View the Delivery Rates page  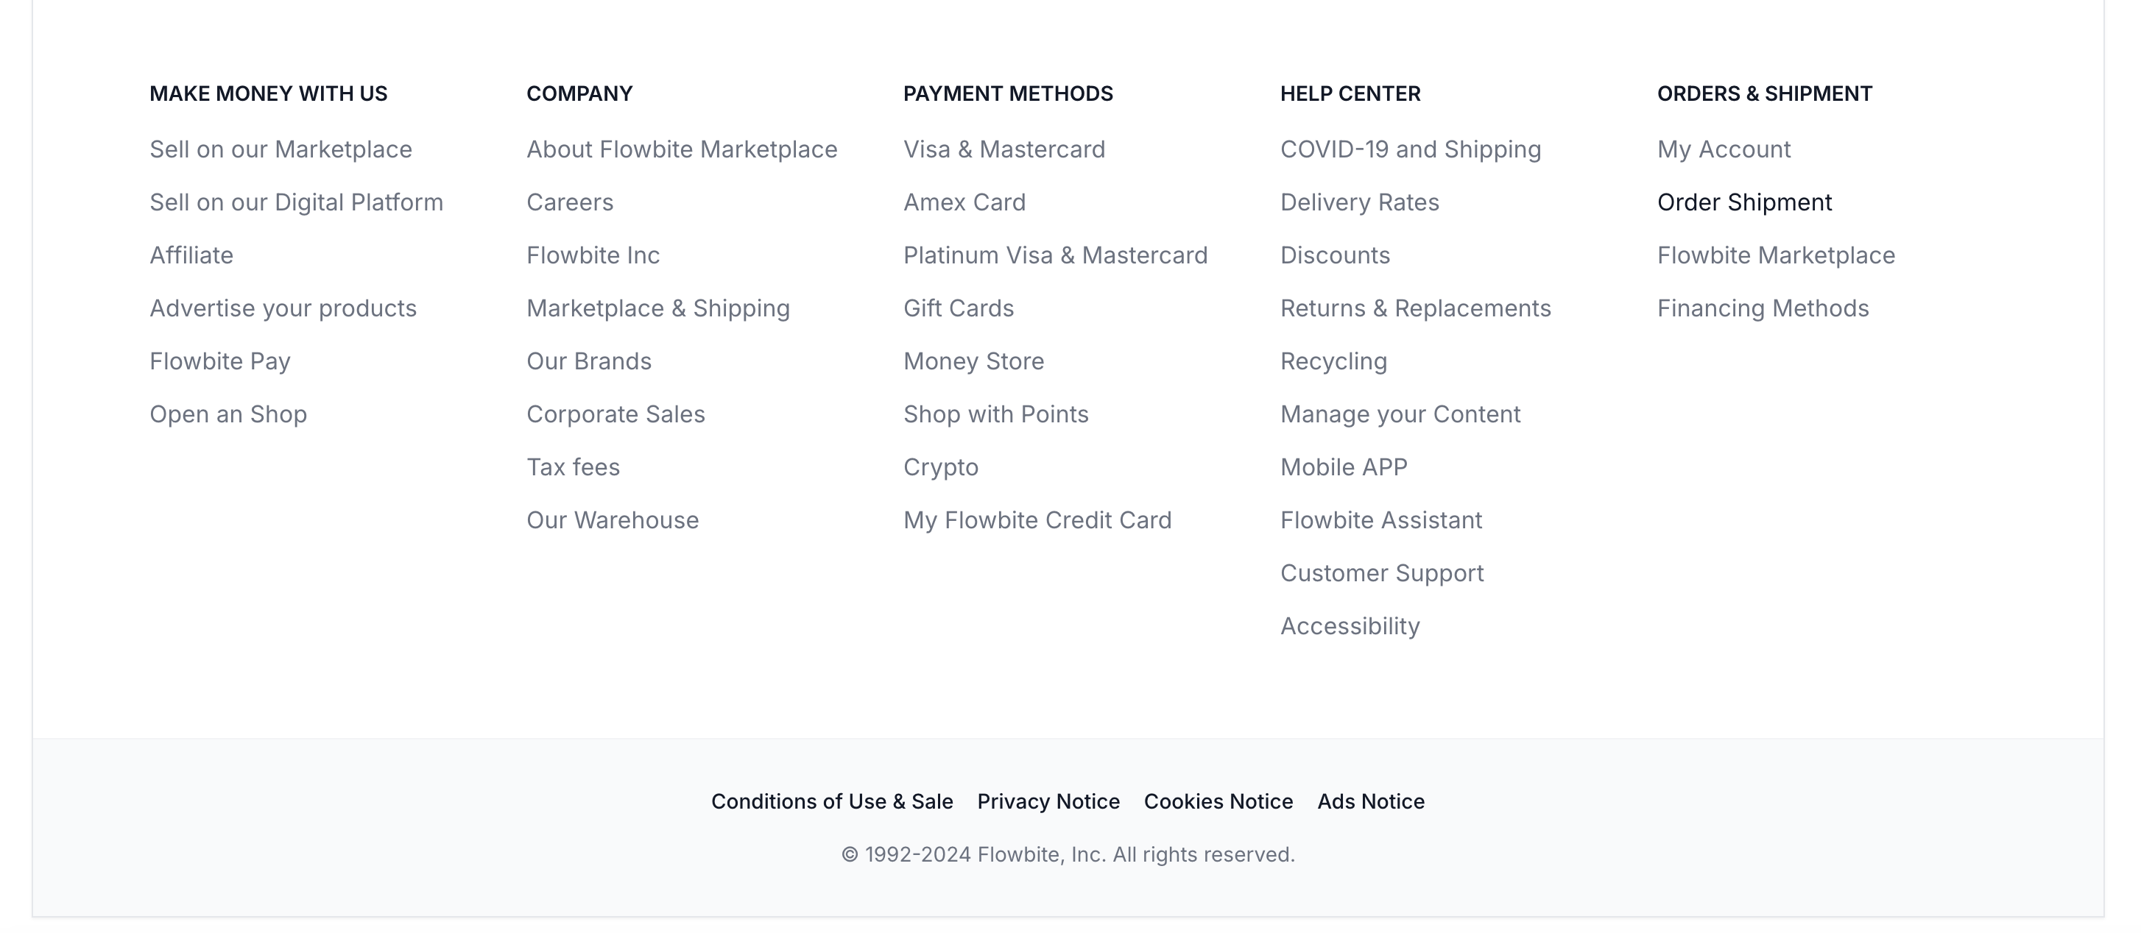coord(1359,203)
